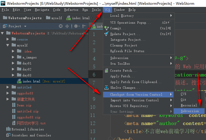
Task: Click the VCS menu in menu bar
Action: [x=107, y=10]
